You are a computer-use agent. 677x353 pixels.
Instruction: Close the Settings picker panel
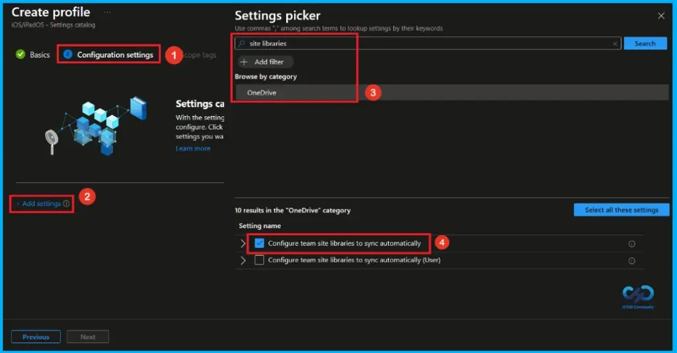pos(661,16)
